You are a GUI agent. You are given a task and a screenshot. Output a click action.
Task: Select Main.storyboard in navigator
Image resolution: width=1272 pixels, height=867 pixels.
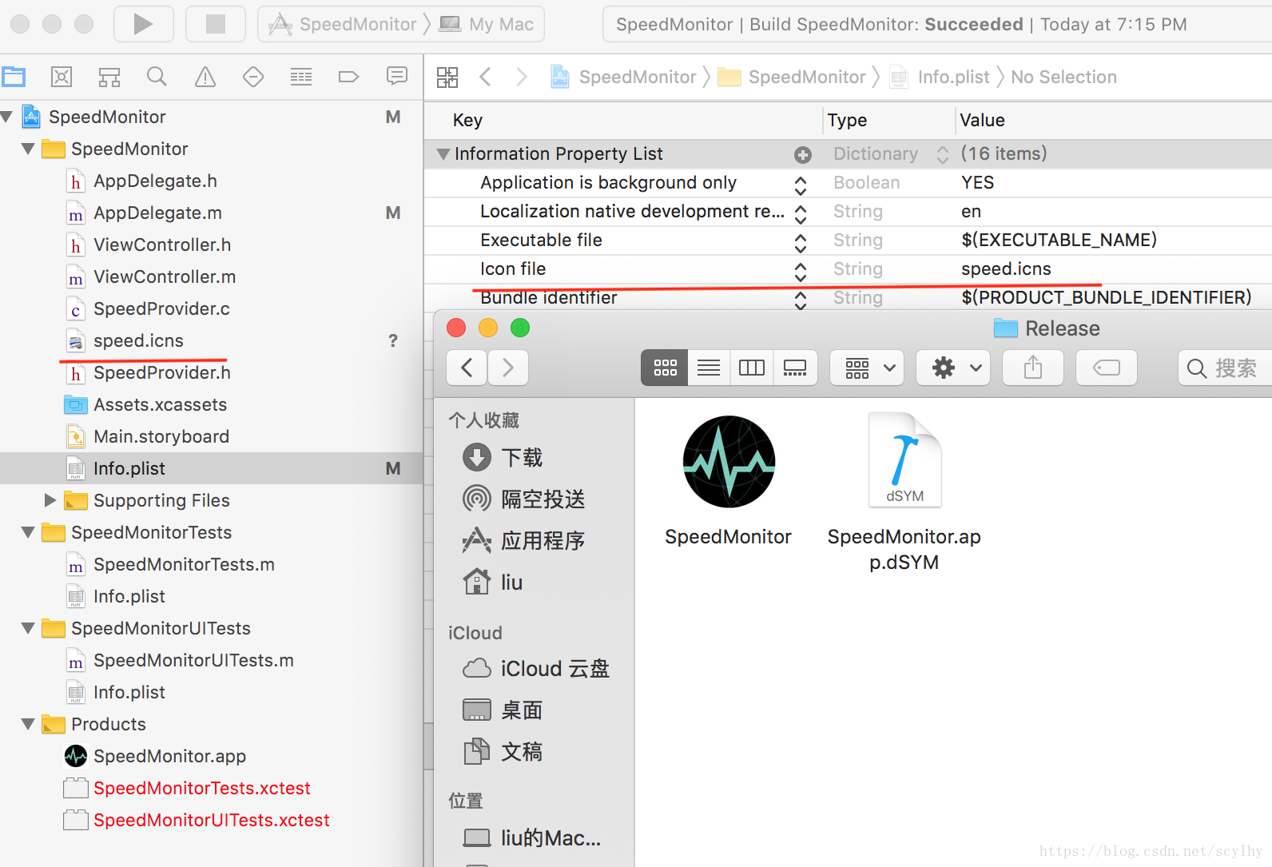point(161,437)
